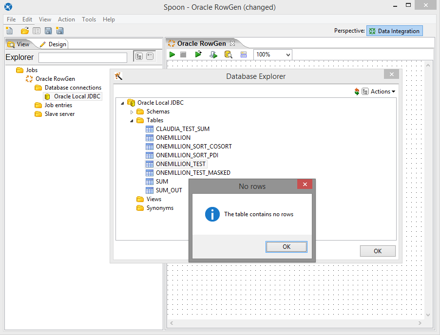Select the Oracle RowGen canvas tab
The image size is (440, 335).
click(201, 43)
